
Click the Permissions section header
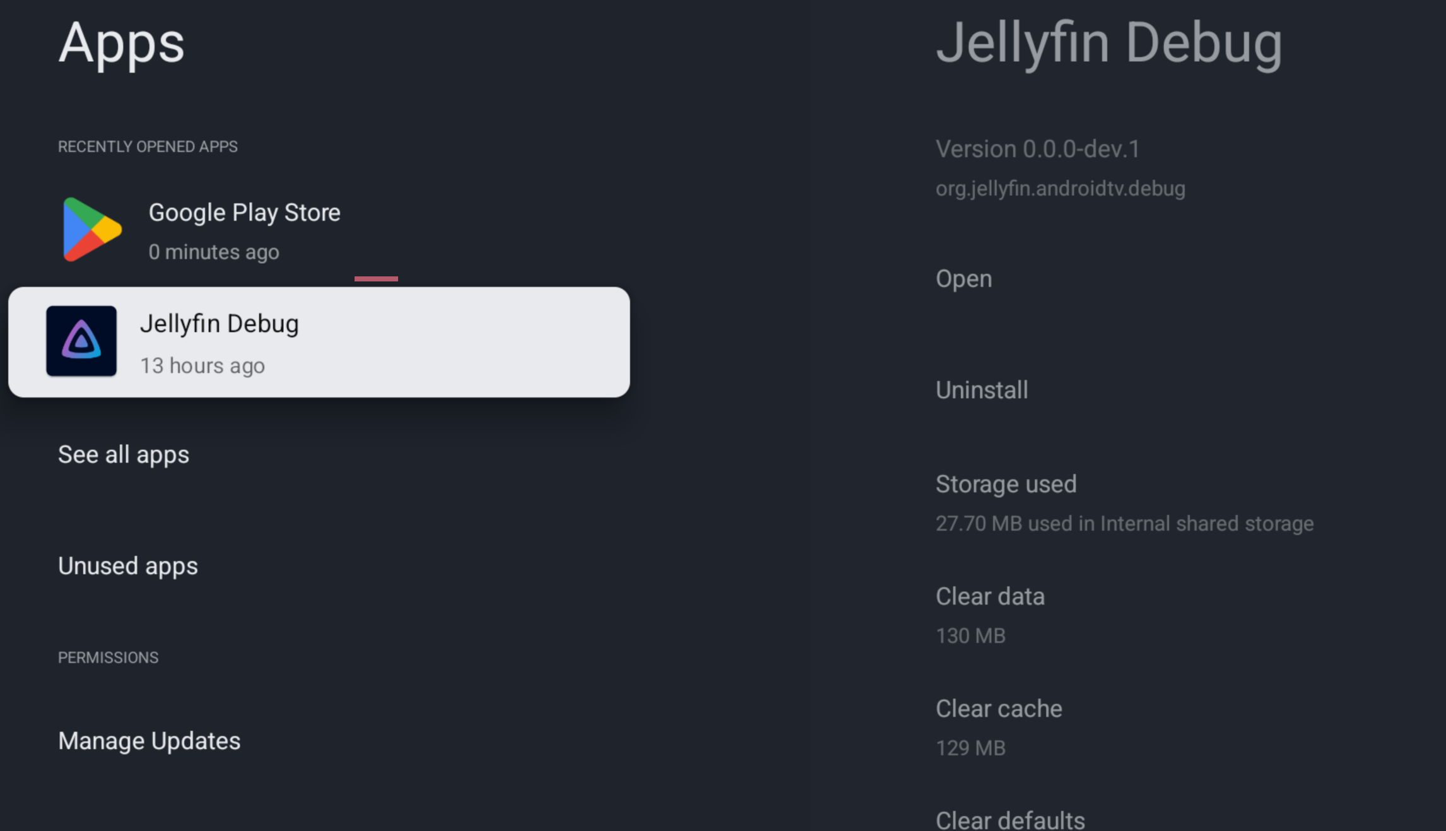click(x=109, y=657)
